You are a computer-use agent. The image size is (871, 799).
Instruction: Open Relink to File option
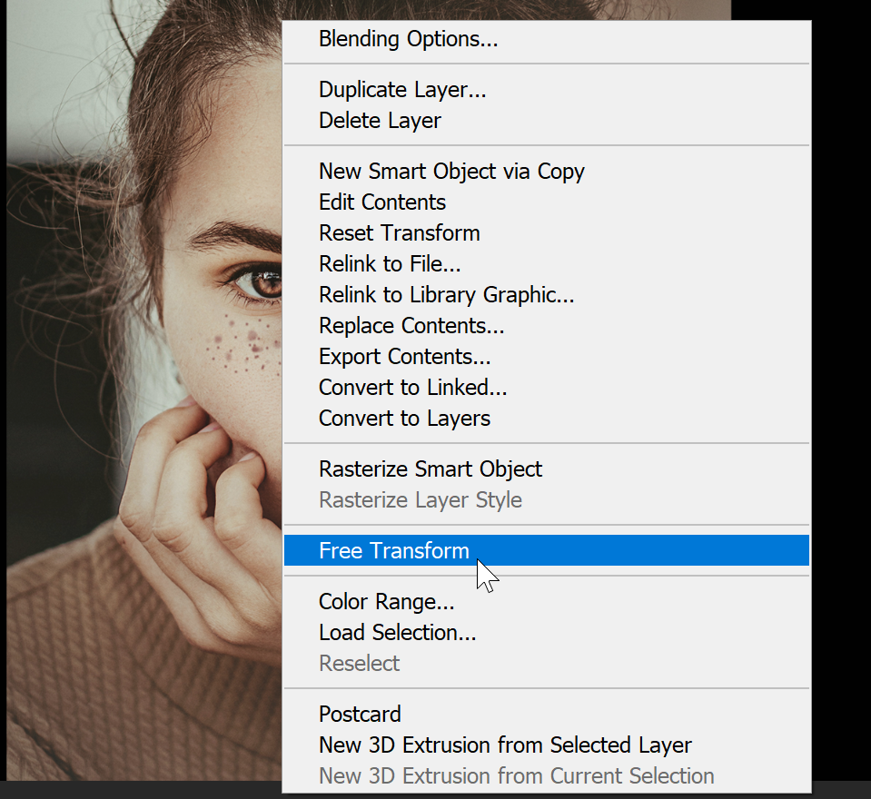(x=547, y=263)
